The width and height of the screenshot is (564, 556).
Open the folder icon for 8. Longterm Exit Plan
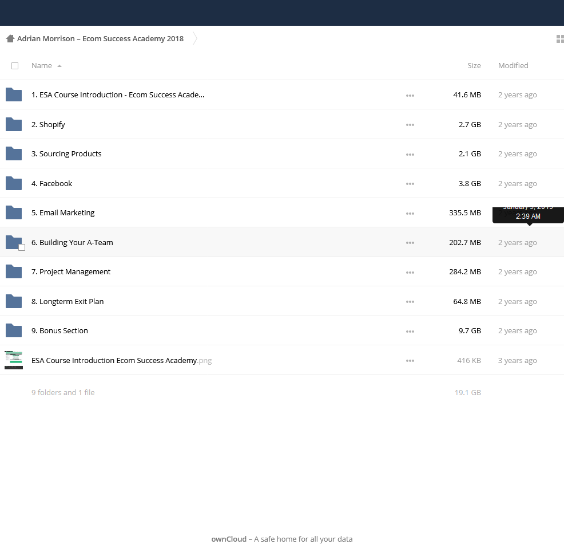pos(14,301)
